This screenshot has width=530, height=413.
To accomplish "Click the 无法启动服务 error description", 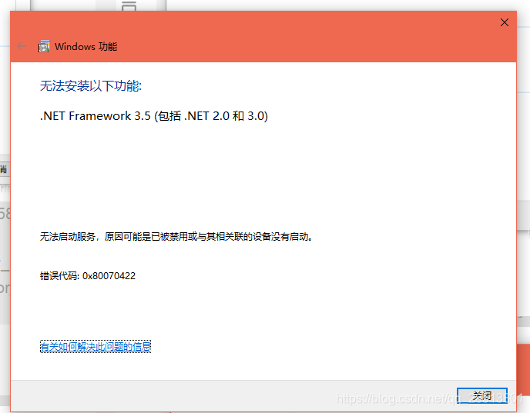I will pyautogui.click(x=176, y=237).
